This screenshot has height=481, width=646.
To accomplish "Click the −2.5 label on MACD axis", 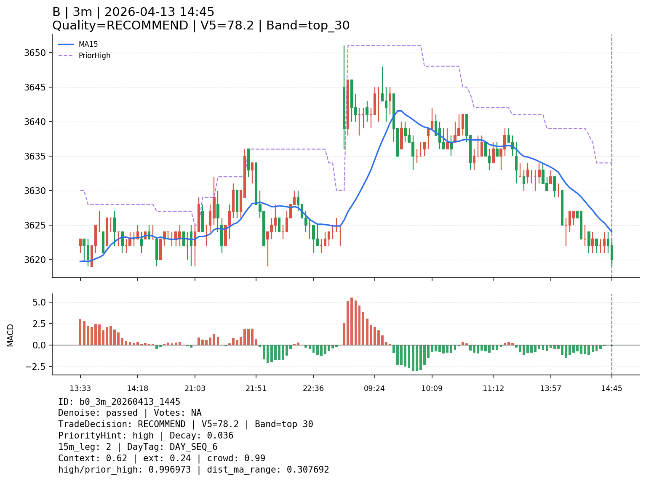I will (x=37, y=367).
